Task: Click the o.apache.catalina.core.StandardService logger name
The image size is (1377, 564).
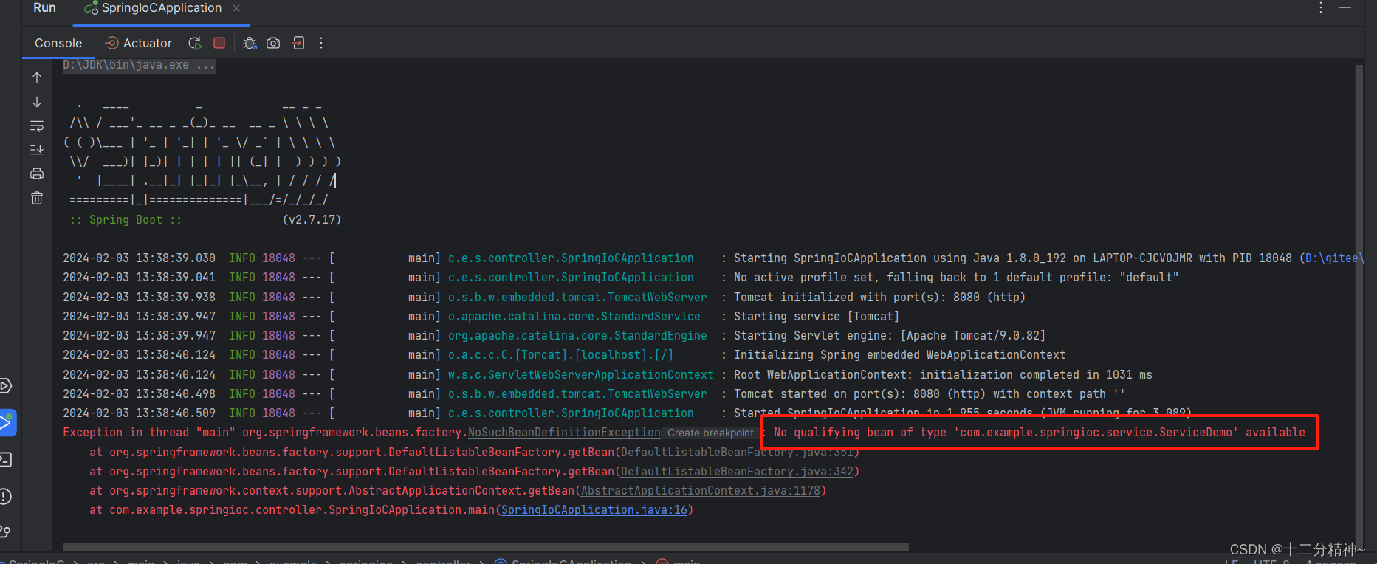Action: coord(574,316)
